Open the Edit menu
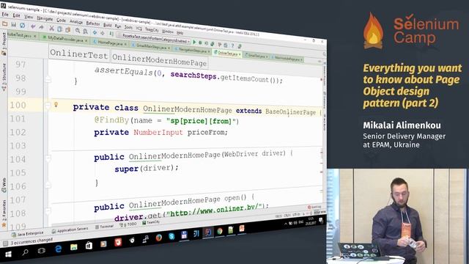The width and height of the screenshot is (469, 264). [16, 15]
